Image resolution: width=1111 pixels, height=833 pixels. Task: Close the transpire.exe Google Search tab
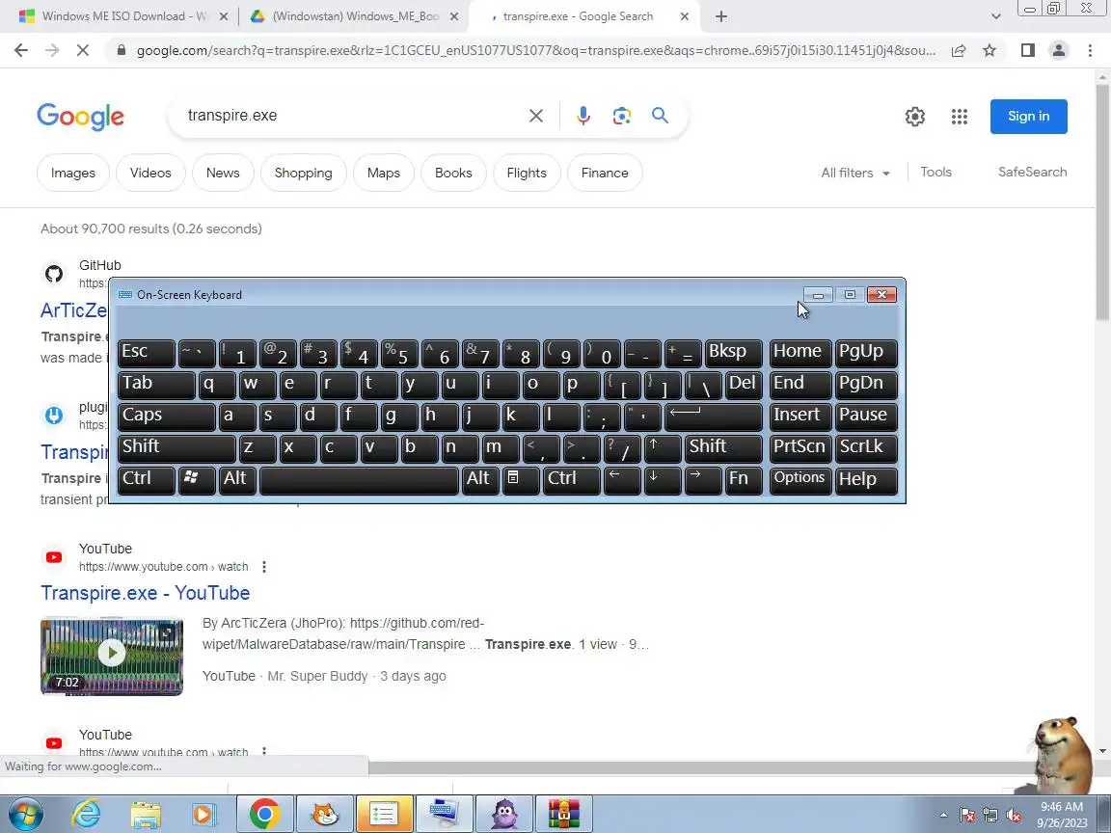[x=685, y=16]
